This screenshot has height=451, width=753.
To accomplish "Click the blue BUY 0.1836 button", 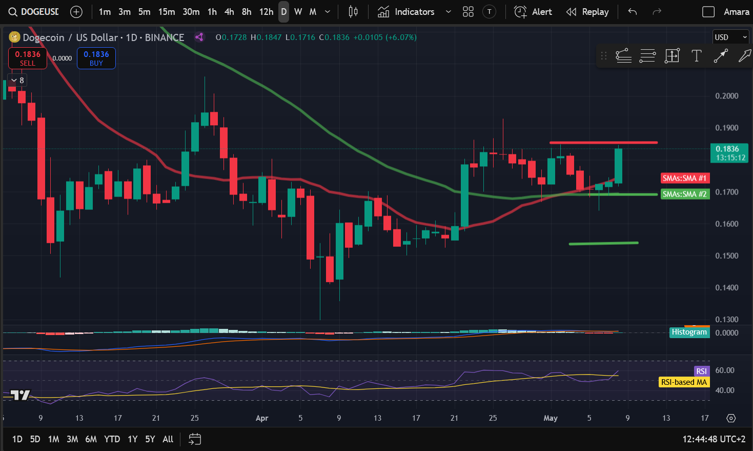I will point(96,58).
